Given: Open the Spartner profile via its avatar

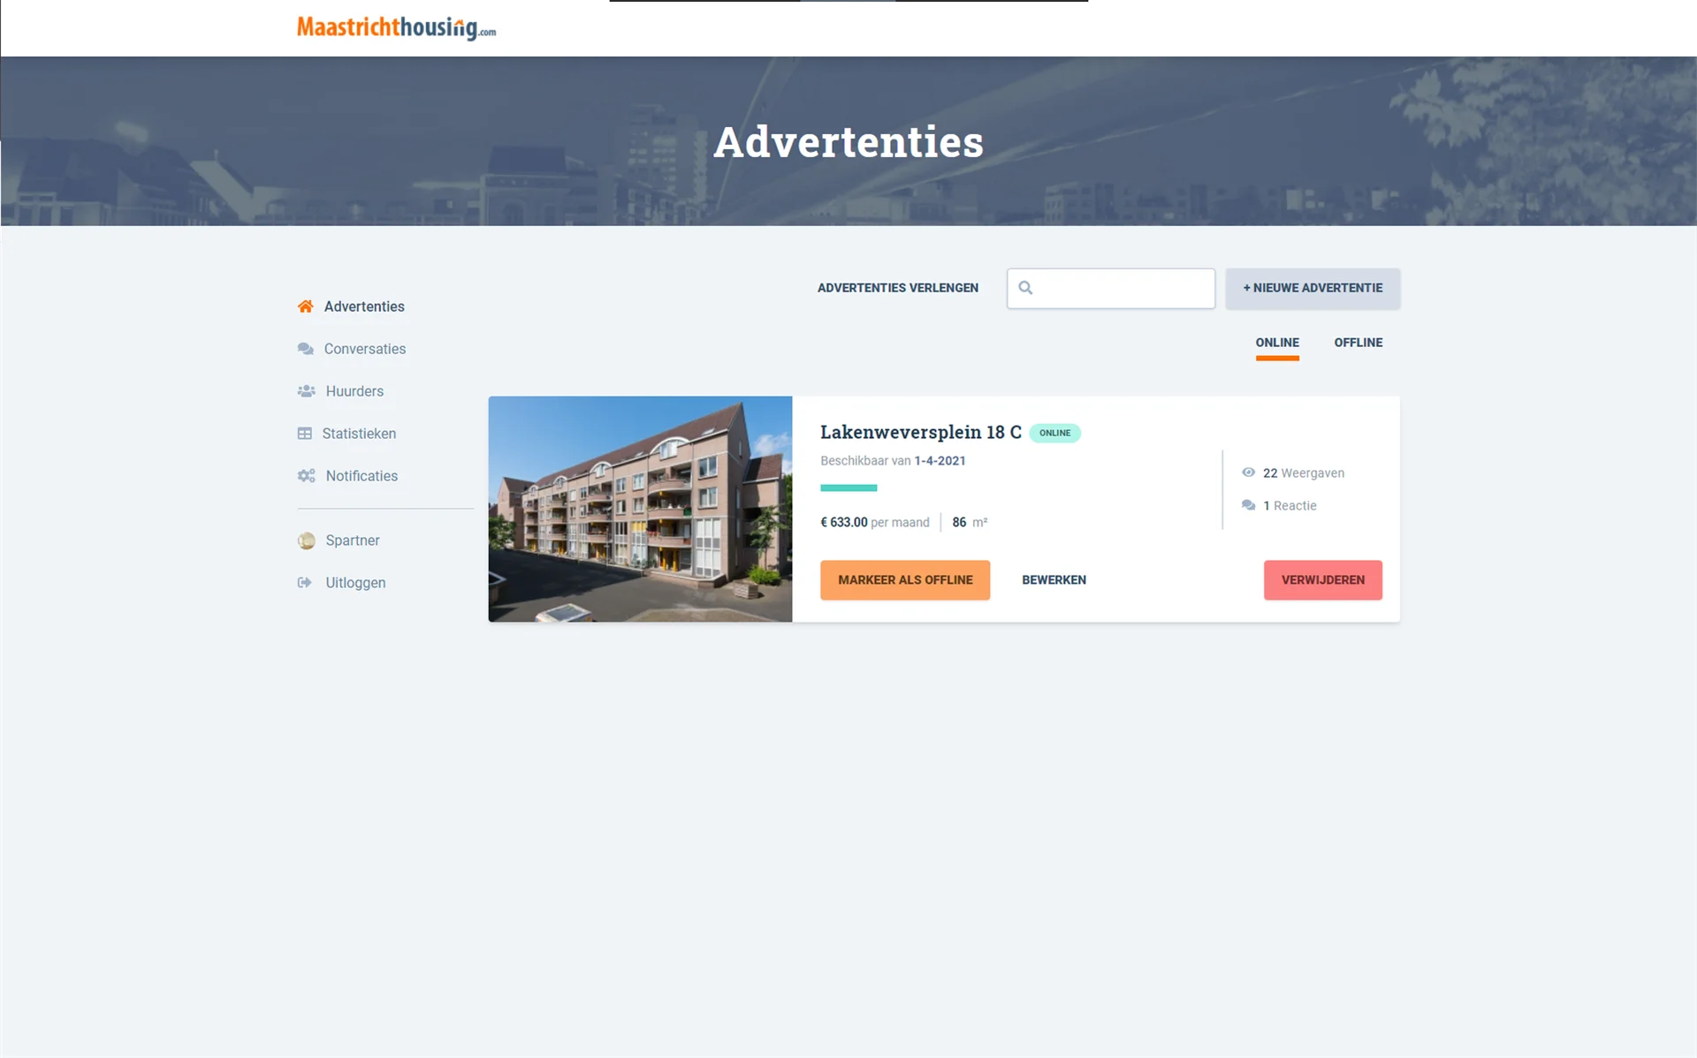Looking at the screenshot, I should tap(306, 540).
